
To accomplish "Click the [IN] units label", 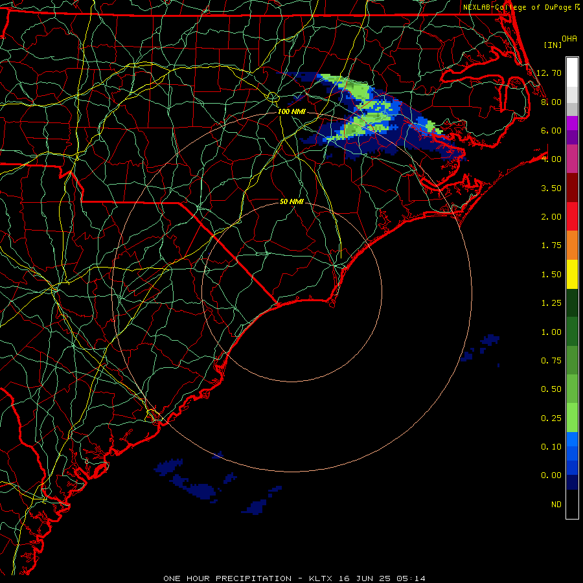I will [553, 45].
